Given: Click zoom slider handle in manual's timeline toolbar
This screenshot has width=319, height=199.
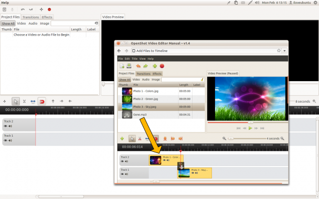Looking at the screenshot, I should 231,138.
